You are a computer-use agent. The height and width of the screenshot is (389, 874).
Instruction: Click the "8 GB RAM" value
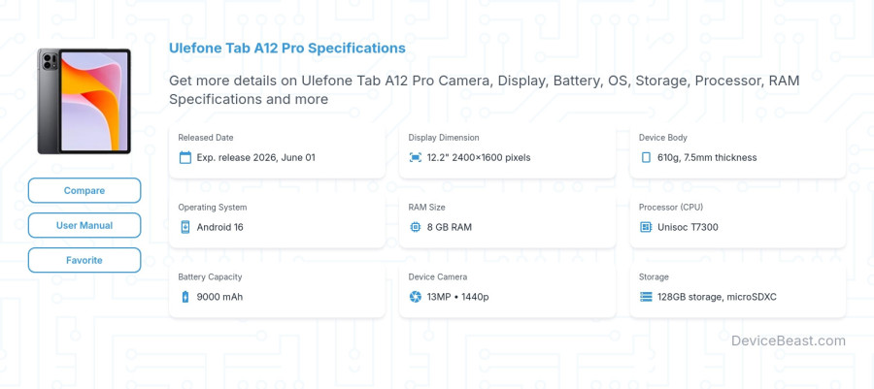(x=450, y=227)
